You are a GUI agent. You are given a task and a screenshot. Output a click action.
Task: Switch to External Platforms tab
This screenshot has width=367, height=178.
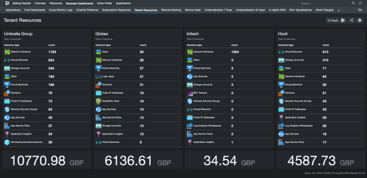87,10
